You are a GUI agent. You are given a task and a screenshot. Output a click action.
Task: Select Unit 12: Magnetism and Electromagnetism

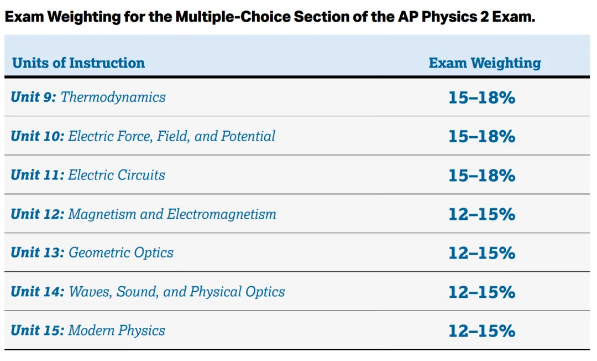point(143,214)
